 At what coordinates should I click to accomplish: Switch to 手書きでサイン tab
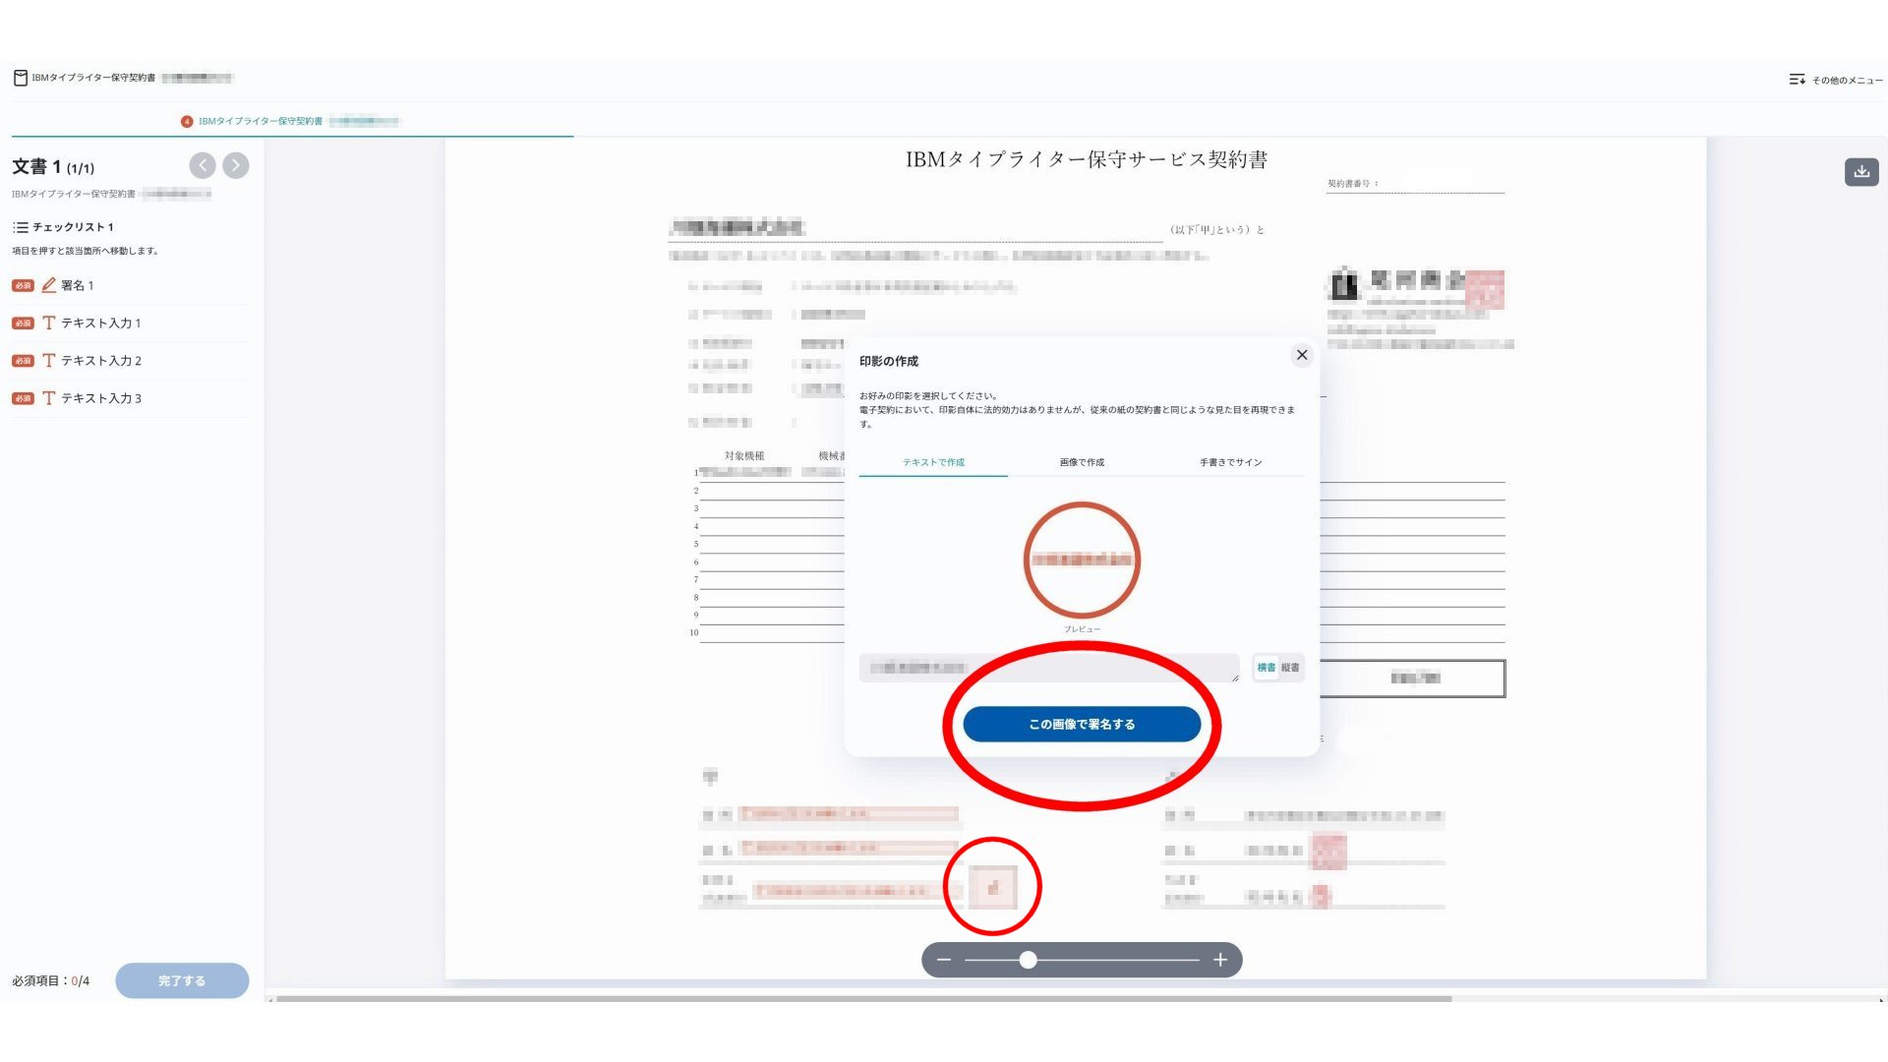pyautogui.click(x=1230, y=462)
